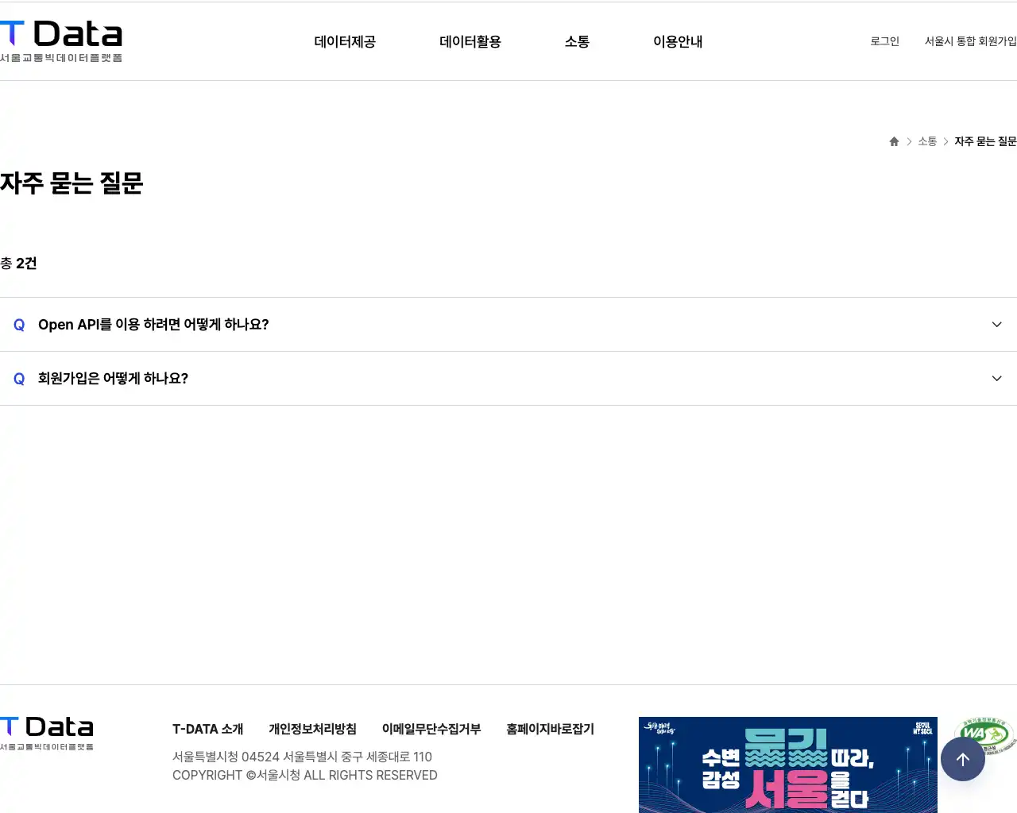The height and width of the screenshot is (813, 1017).
Task: Select 소통 in the navigation bar
Action: click(577, 42)
